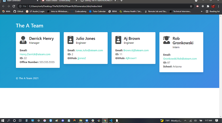
Task: Open the Windows Start menu
Action: (3, 121)
